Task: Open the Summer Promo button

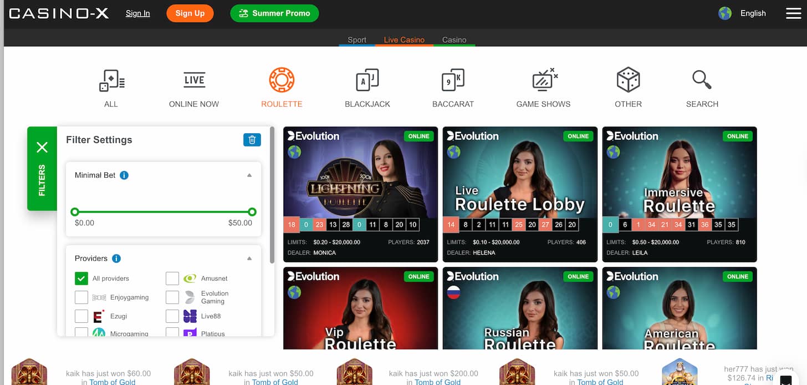Action: click(274, 13)
